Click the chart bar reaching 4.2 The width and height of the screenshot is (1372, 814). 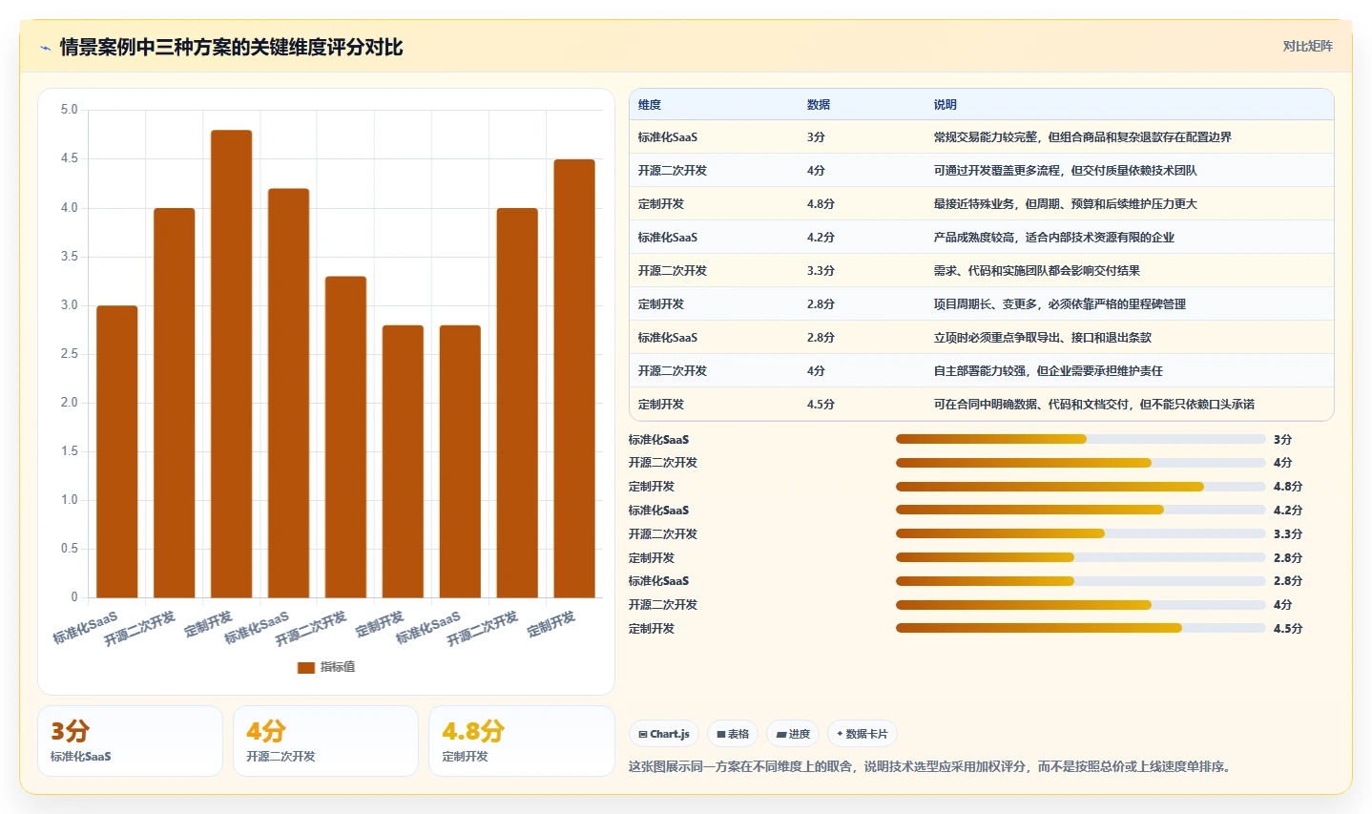click(x=288, y=393)
